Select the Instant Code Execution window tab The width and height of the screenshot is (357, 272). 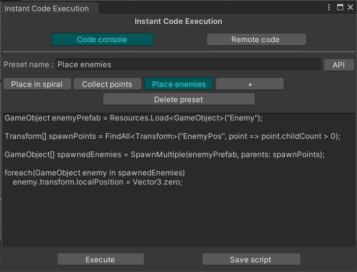[x=49, y=9]
